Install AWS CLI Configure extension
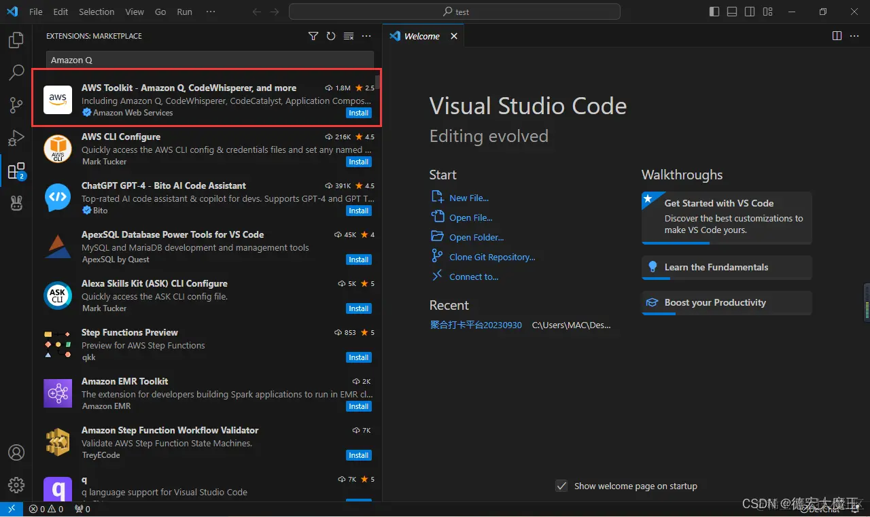Image resolution: width=870 pixels, height=517 pixels. pos(358,162)
